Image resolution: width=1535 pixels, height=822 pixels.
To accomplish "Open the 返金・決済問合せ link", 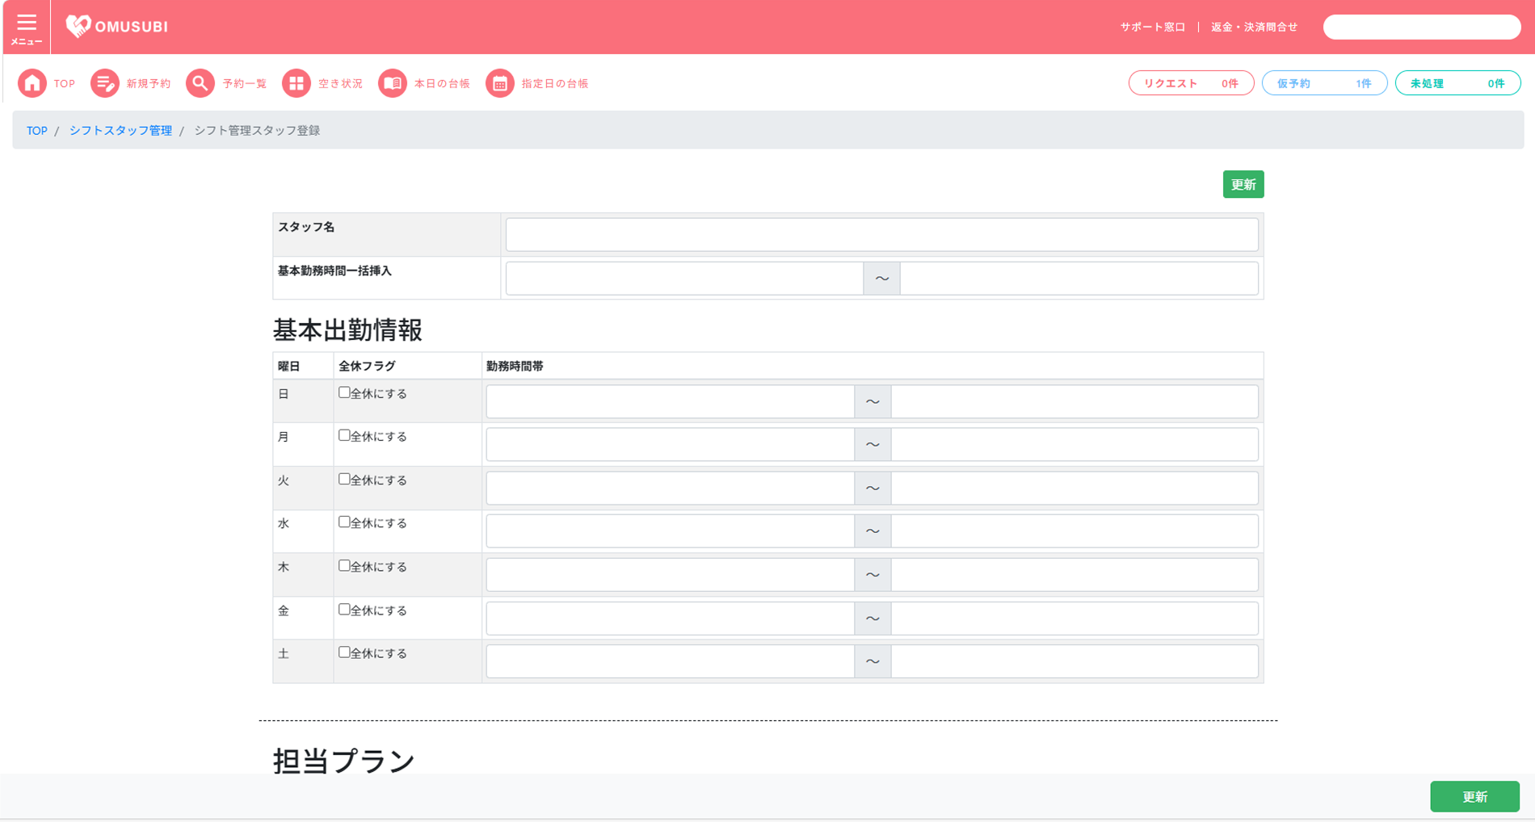I will click(x=1254, y=27).
